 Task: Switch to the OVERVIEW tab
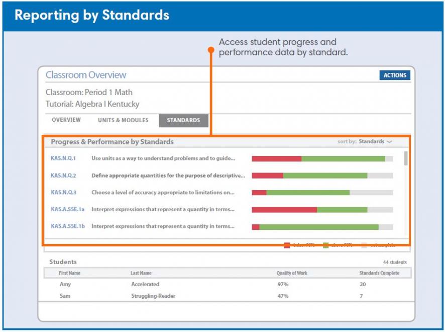[66, 120]
